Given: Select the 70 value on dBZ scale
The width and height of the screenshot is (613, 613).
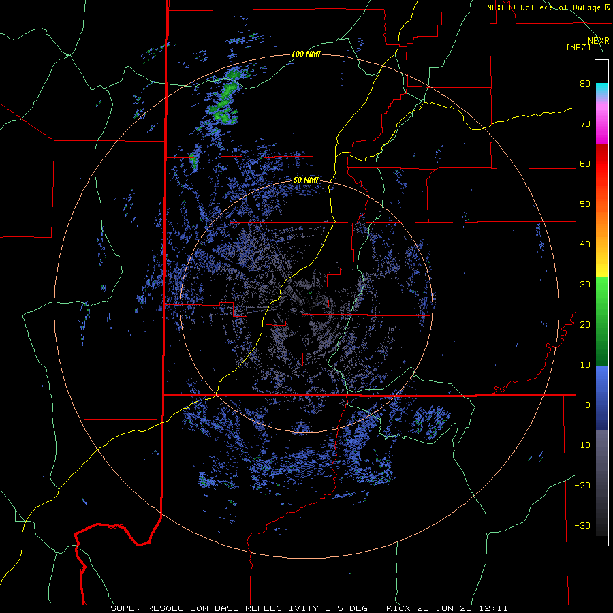Looking at the screenshot, I should 585,123.
